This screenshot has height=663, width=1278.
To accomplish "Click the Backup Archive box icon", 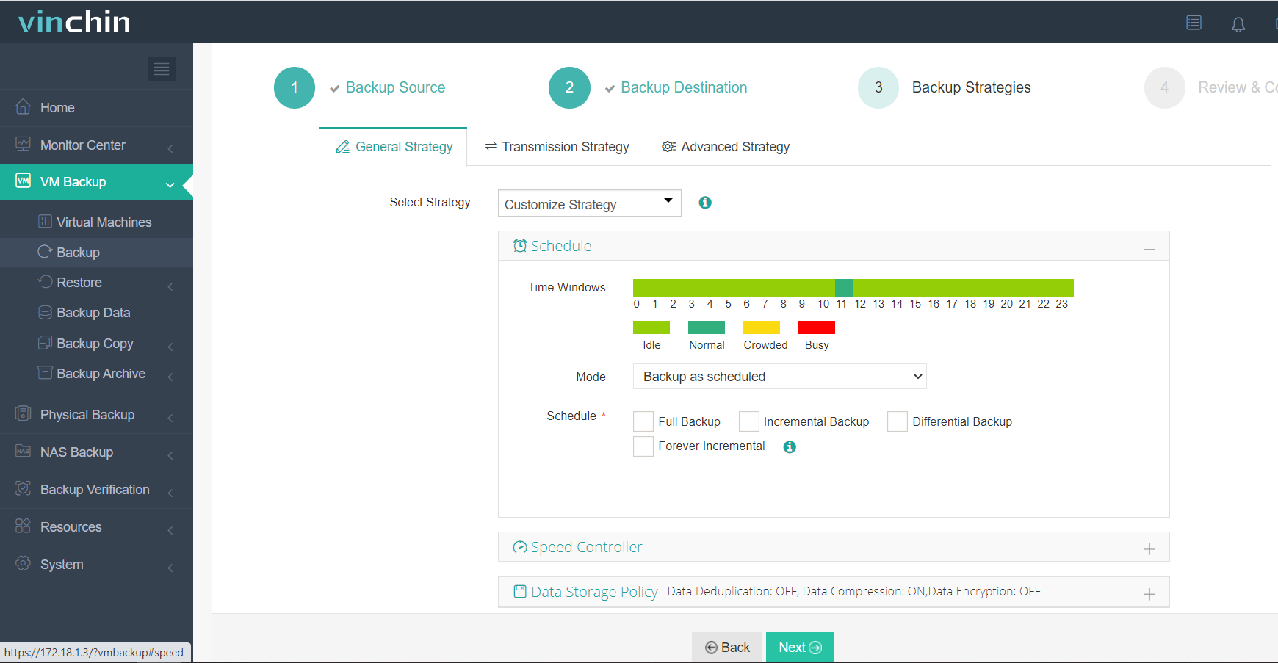I will click(45, 372).
